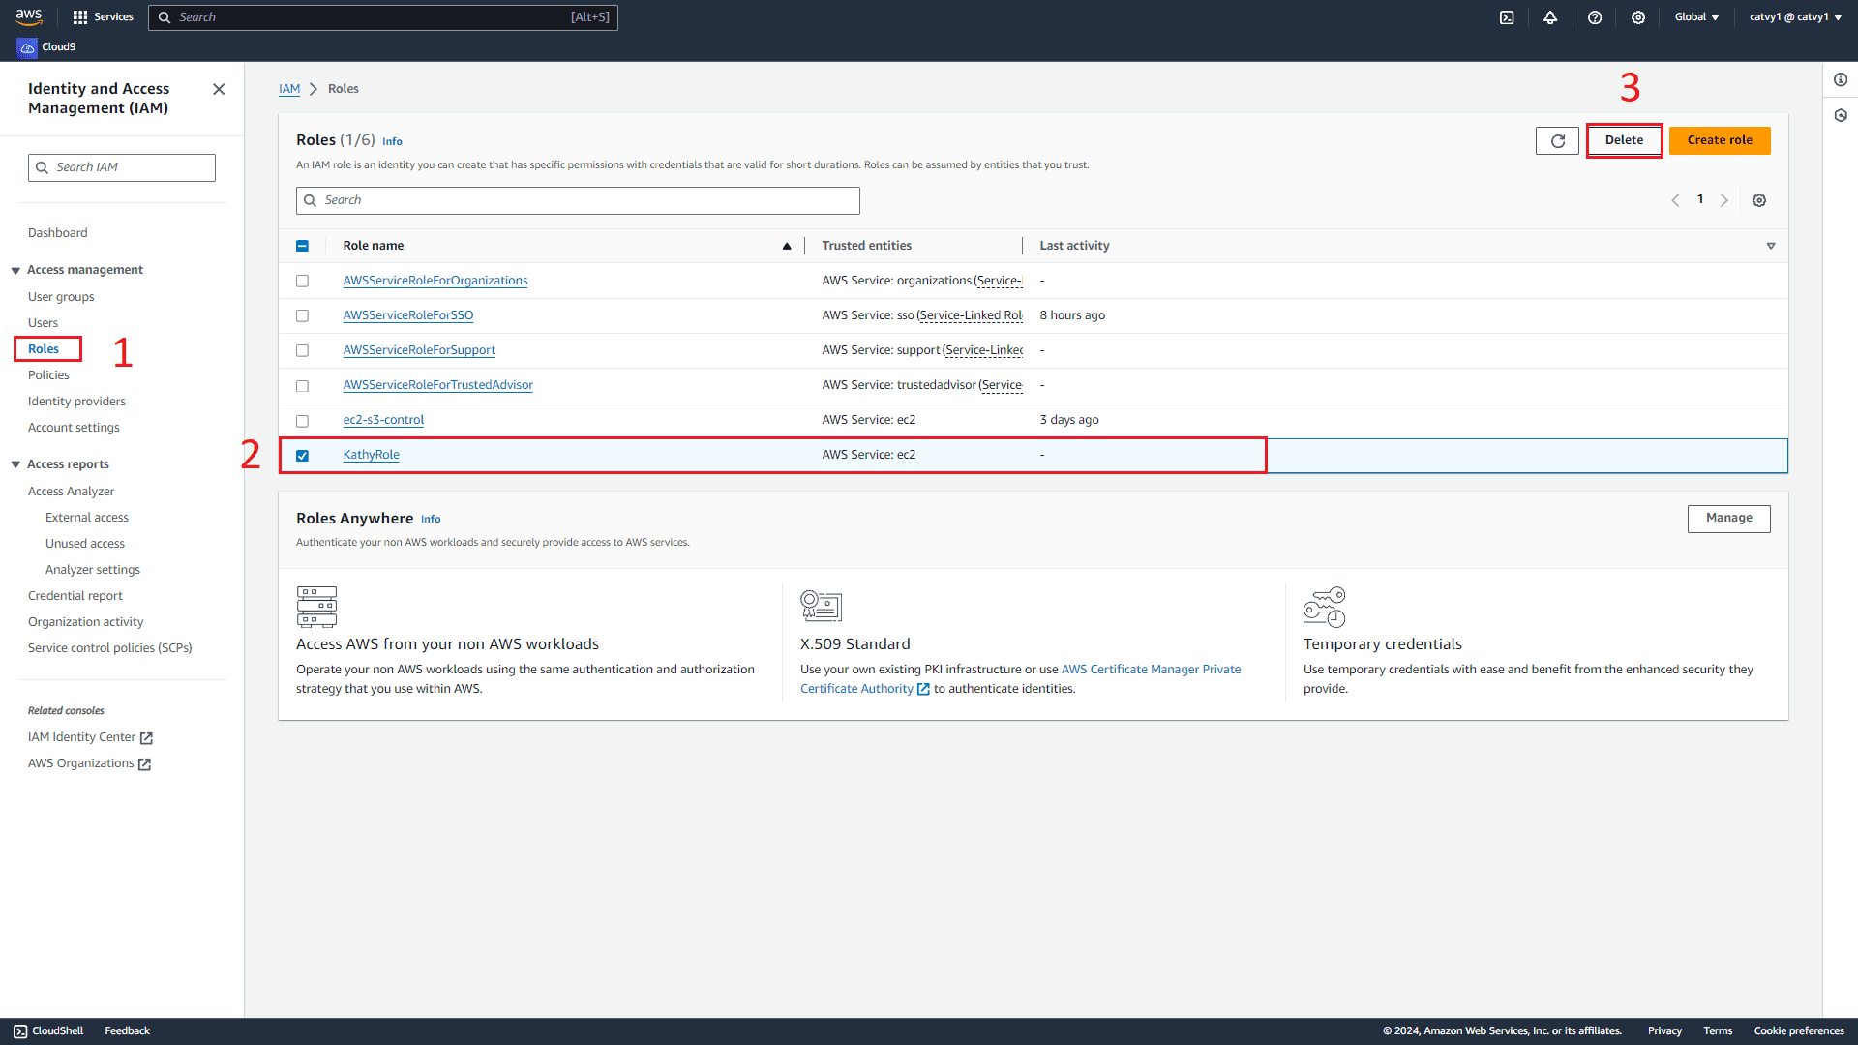
Task: Click the Access AWS workloads server icon
Action: [316, 607]
